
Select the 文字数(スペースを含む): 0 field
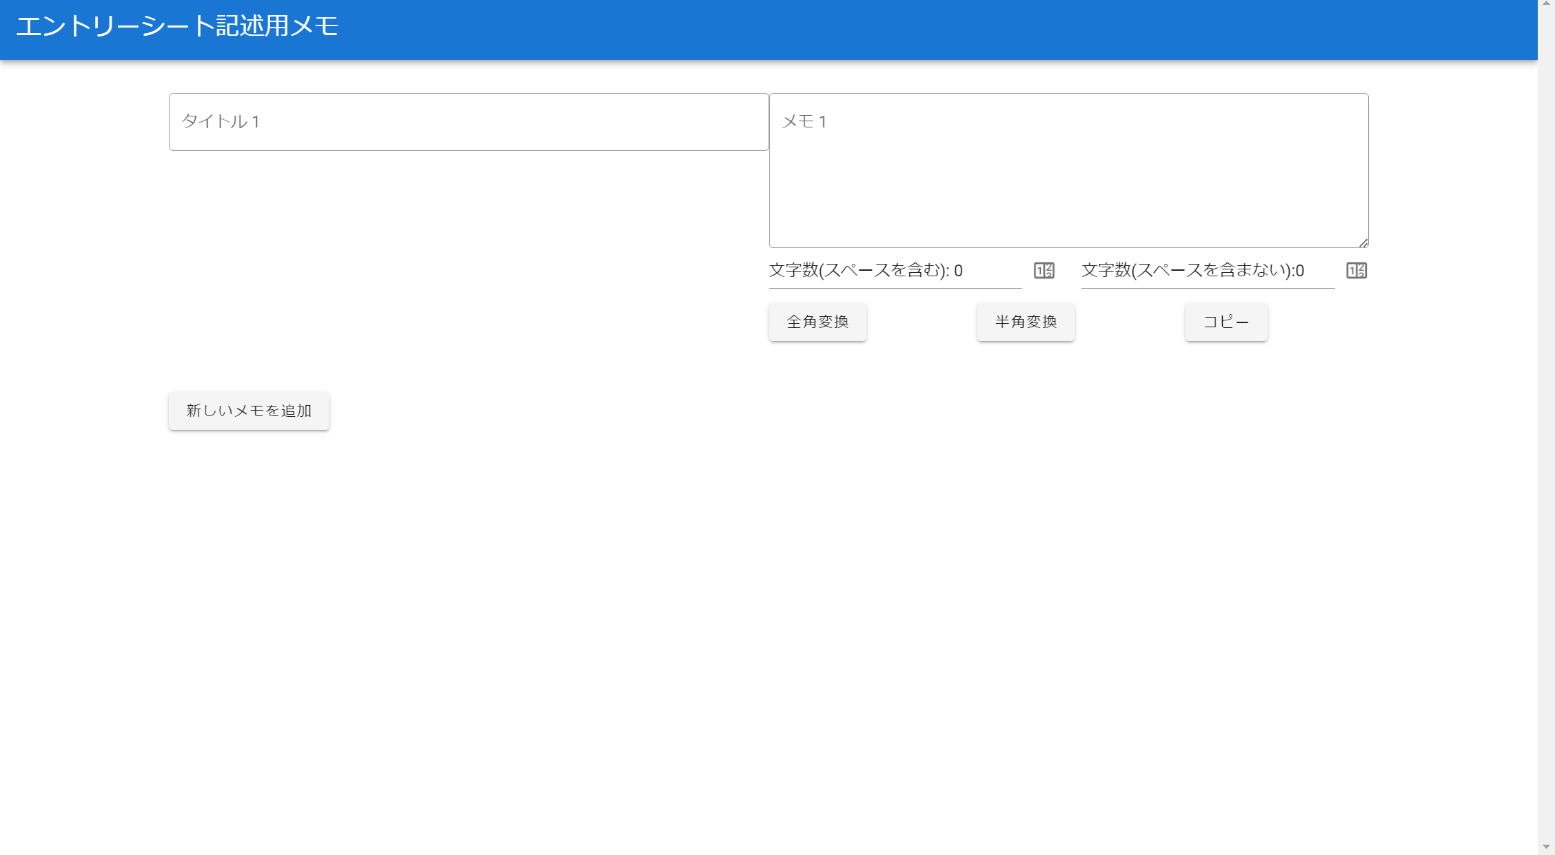(x=895, y=271)
